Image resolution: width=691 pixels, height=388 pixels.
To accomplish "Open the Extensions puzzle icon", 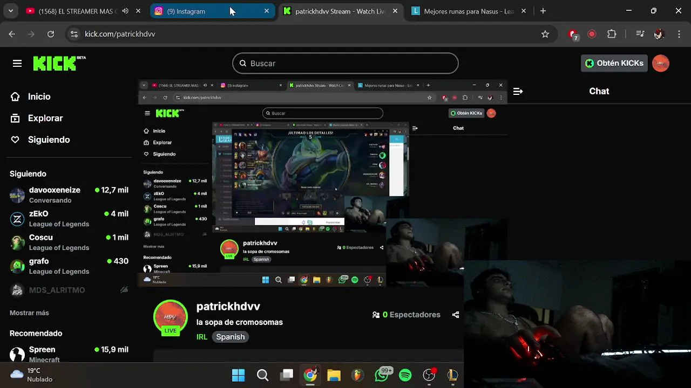I will [x=612, y=34].
